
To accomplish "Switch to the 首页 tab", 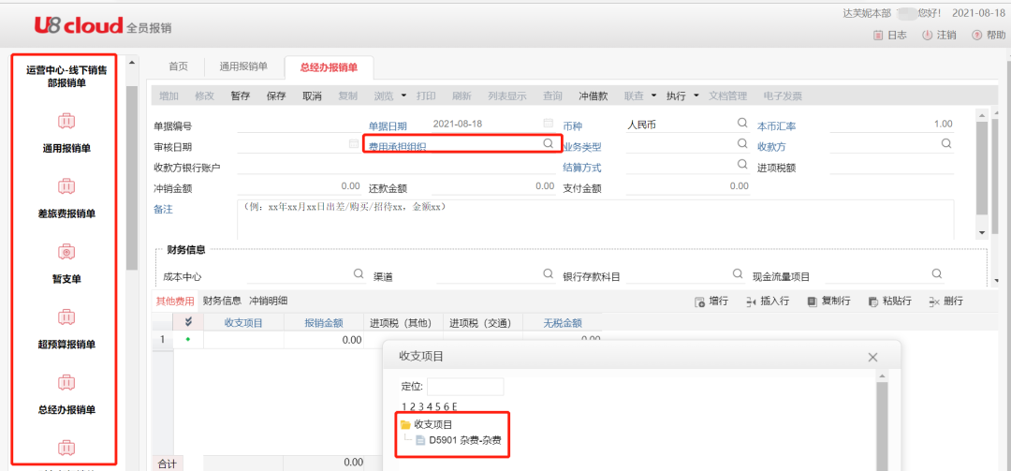I will tap(178, 66).
